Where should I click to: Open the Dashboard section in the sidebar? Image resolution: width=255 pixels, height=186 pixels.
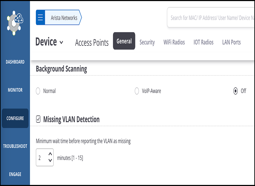pyautogui.click(x=15, y=62)
